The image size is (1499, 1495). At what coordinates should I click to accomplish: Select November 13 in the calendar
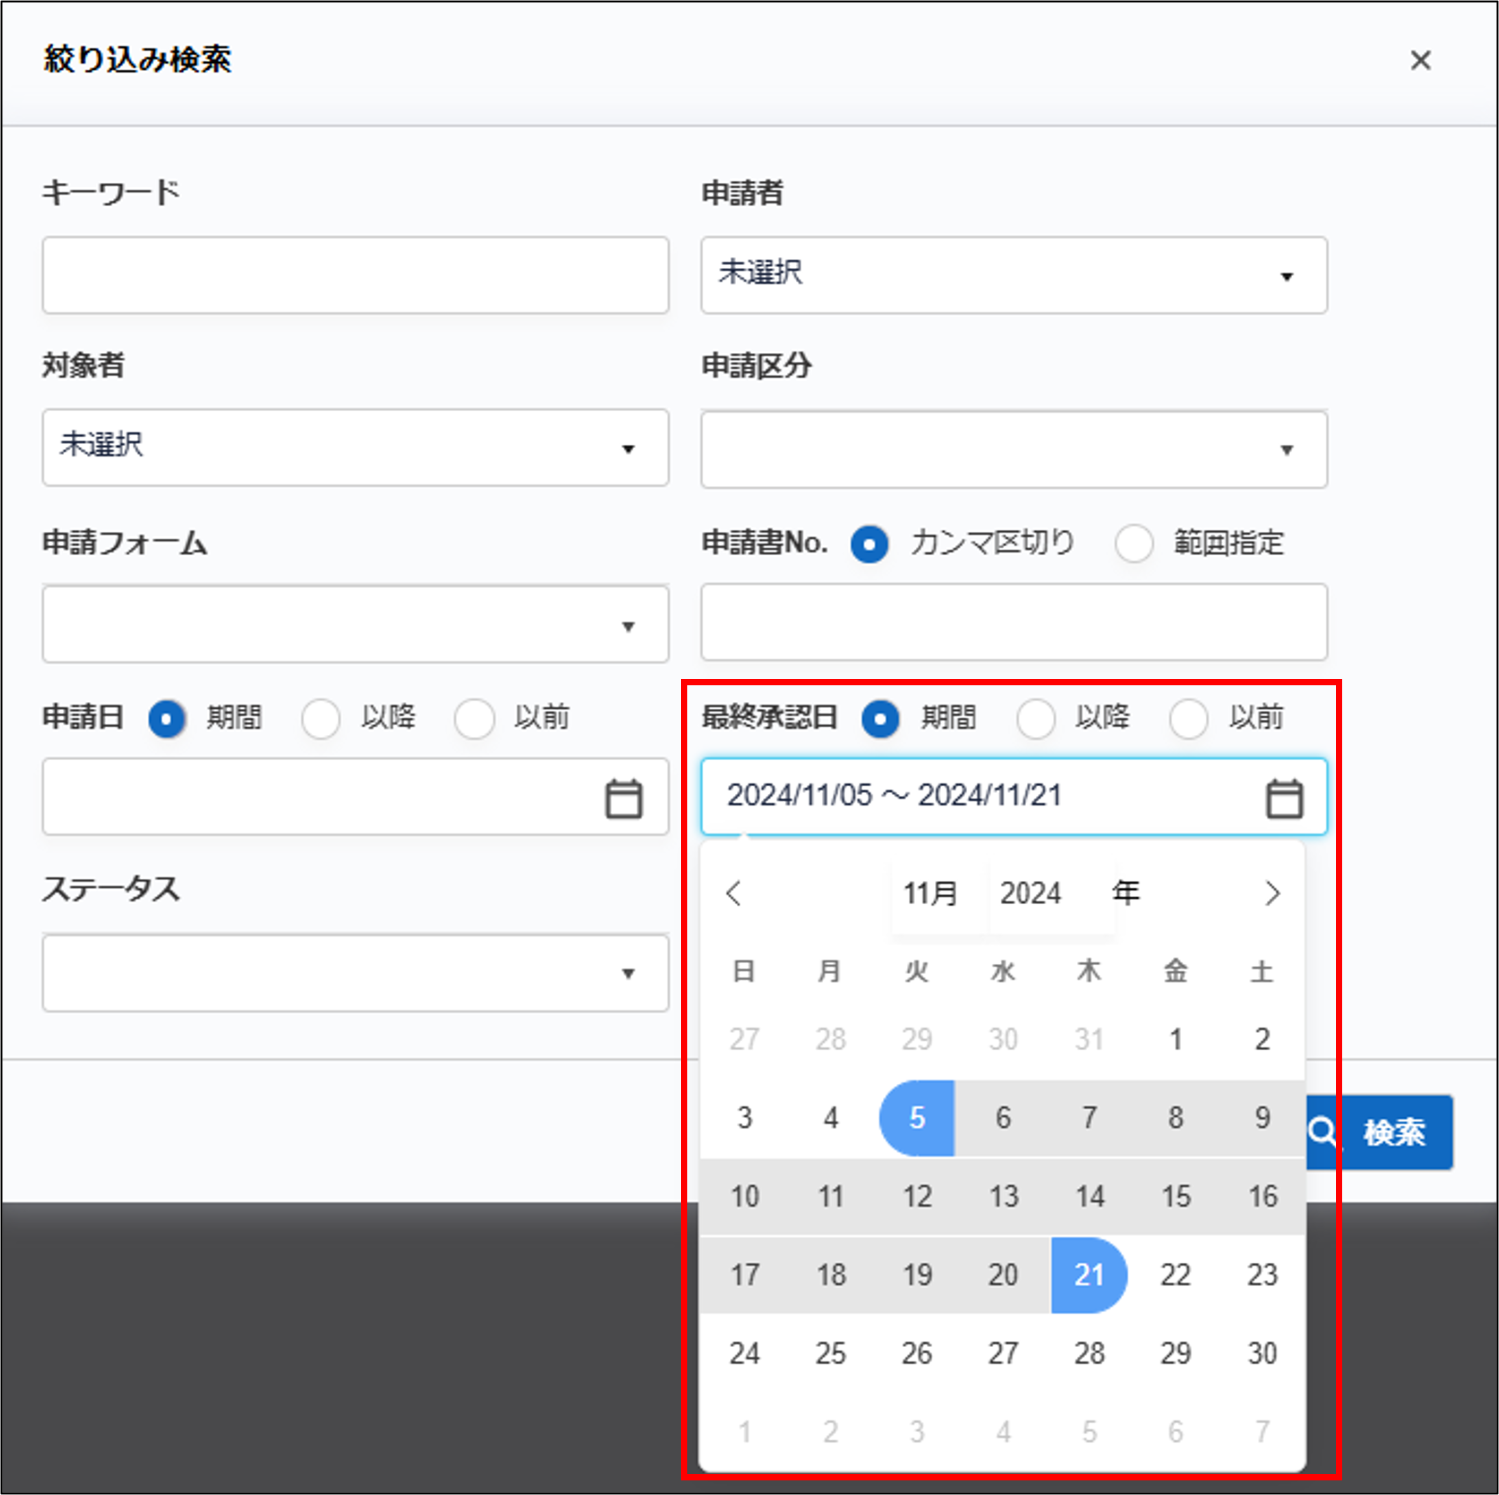1003,1196
